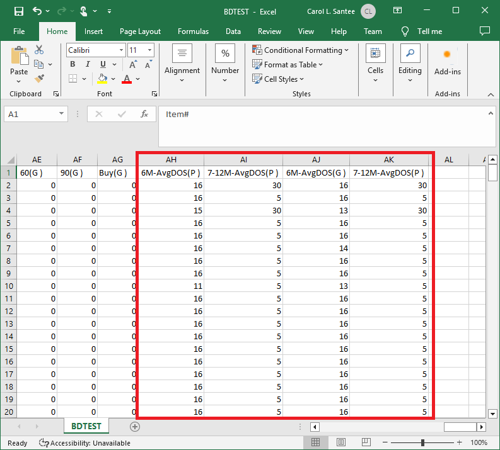Click the Select All corner triangle
Viewport: 500px width, 450px height.
click(11, 159)
